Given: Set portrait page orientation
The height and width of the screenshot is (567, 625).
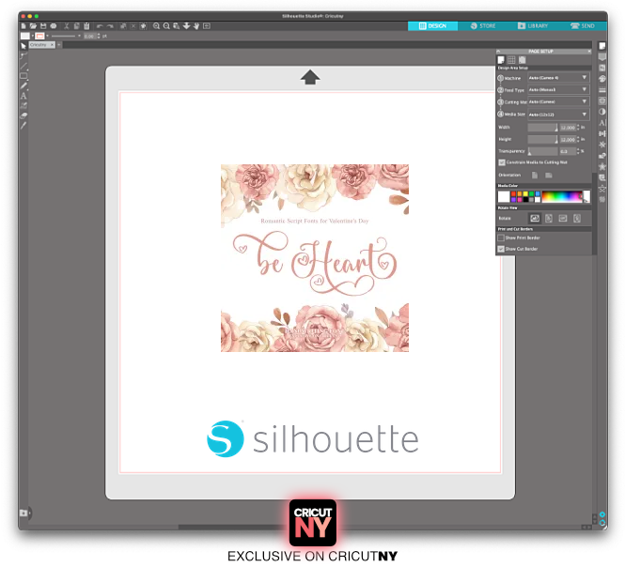Looking at the screenshot, I should pos(535,176).
